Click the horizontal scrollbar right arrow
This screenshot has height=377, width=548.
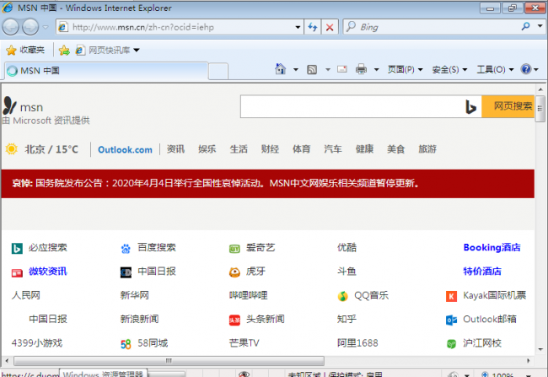pyautogui.click(x=529, y=361)
